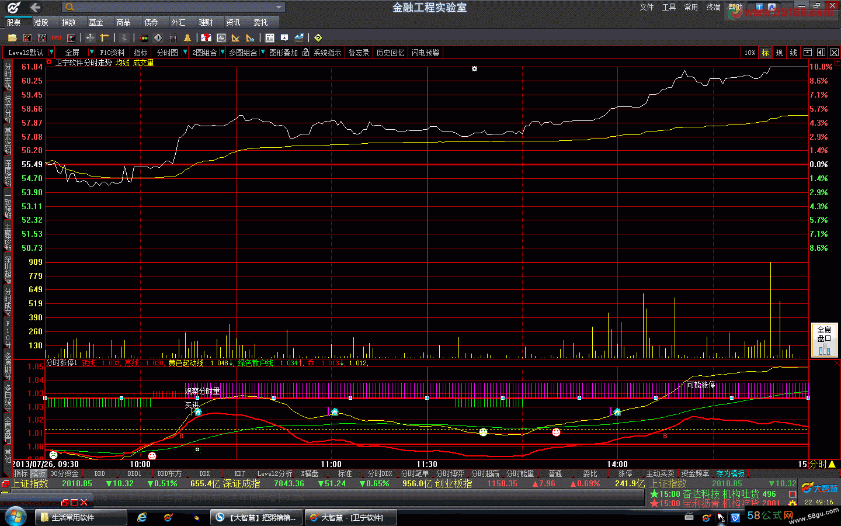Click the back arrow in title bar

point(35,8)
